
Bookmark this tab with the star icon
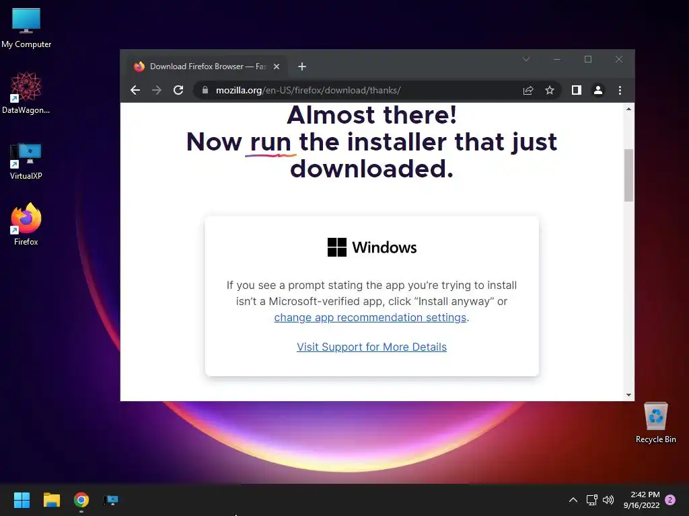550,91
